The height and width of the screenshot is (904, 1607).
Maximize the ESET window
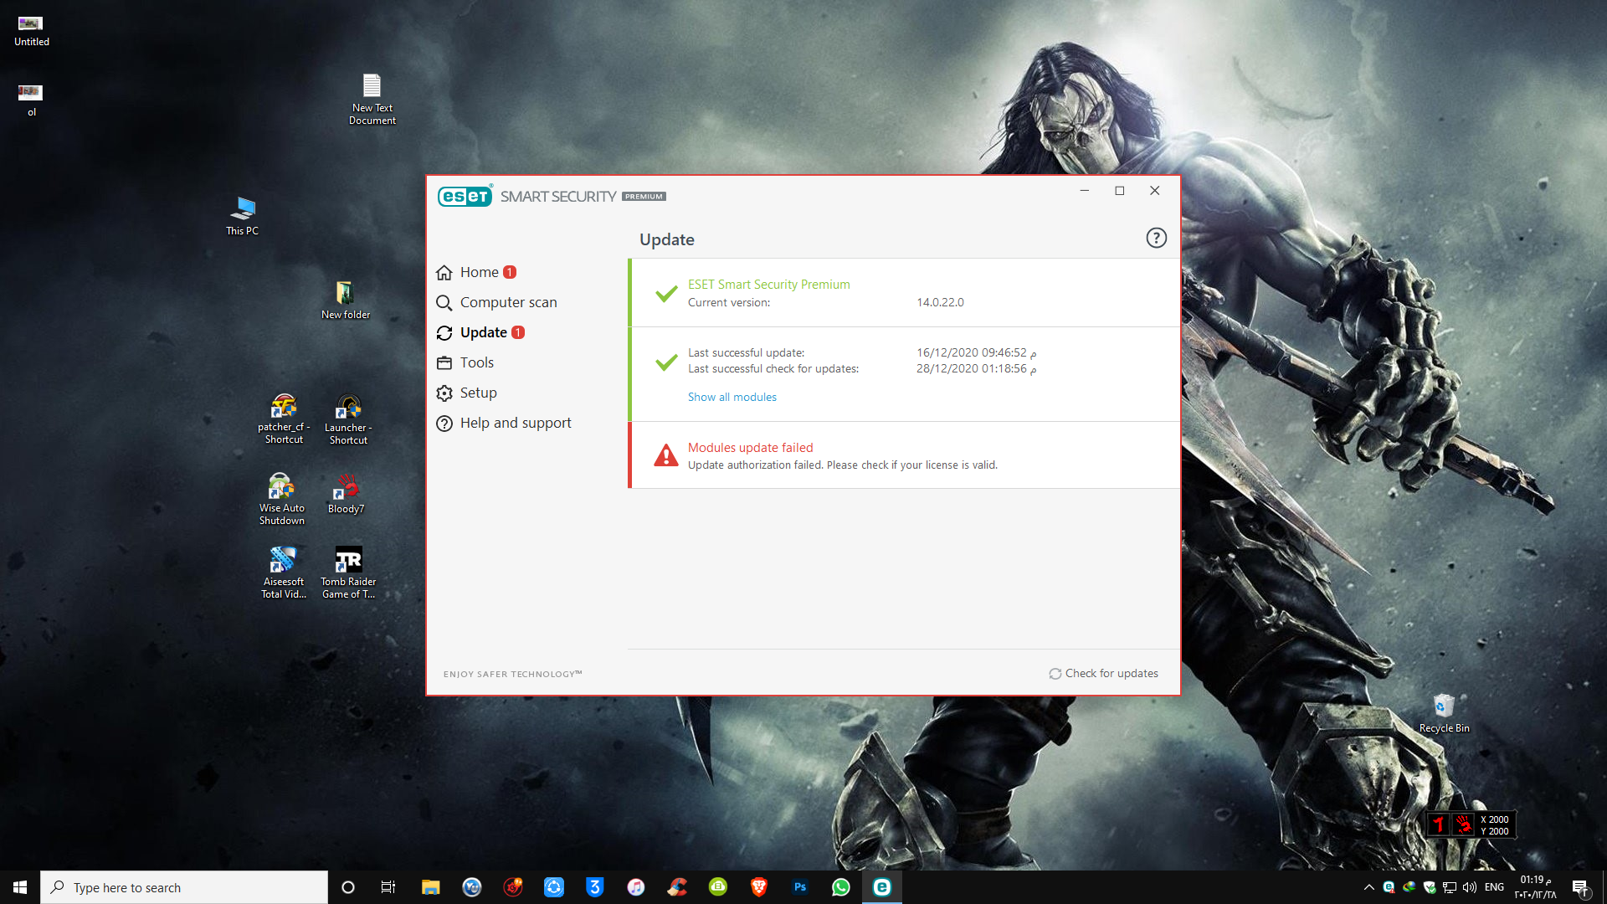(x=1119, y=191)
